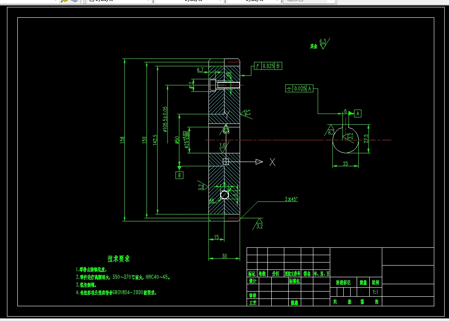Click the 1:1 scale value

(375, 292)
